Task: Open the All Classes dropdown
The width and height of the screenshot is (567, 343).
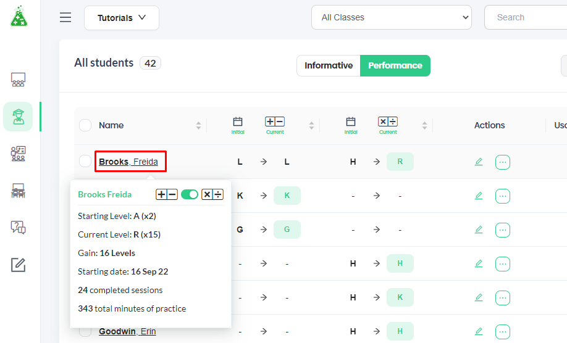Action: [x=391, y=17]
